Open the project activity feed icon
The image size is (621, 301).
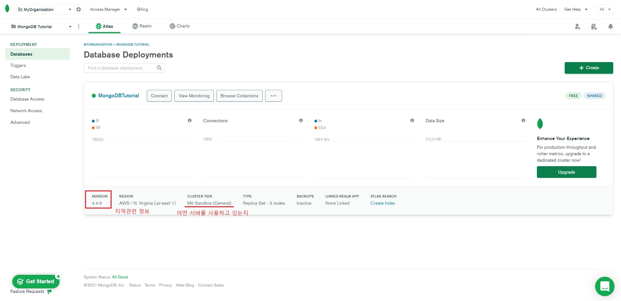[594, 27]
